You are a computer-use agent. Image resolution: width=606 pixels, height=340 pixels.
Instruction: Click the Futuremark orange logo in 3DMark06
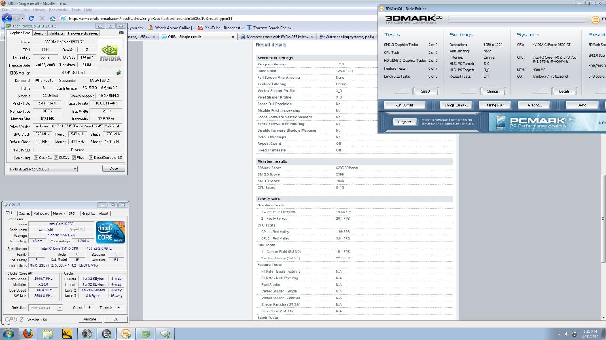[595, 20]
